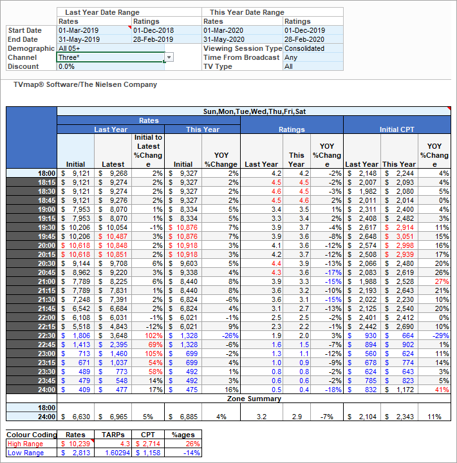Viewport: 457px width, 463px height.
Task: Click red latest rate 10,487 at 19:45
Action: 113,236
